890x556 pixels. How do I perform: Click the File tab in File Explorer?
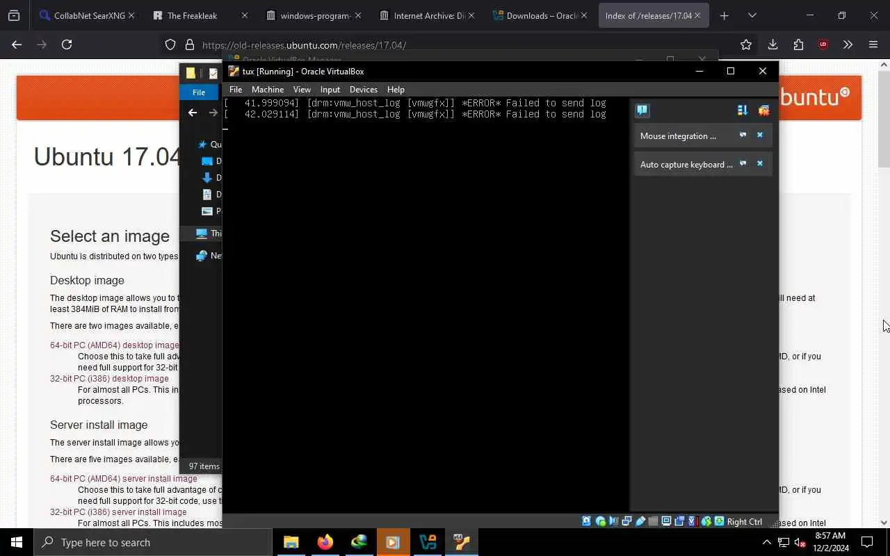point(199,92)
